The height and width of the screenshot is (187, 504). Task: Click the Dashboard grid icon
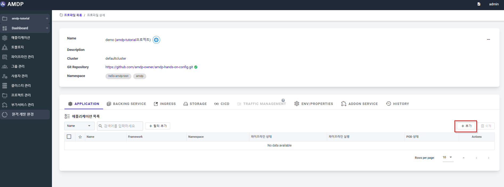coord(5,28)
